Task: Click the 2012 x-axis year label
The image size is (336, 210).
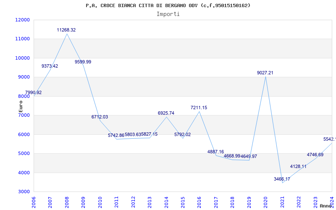Action: (133, 202)
